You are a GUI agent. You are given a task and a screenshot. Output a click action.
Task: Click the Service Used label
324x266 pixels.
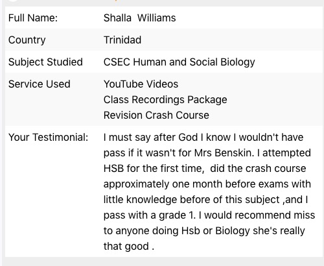(x=40, y=84)
